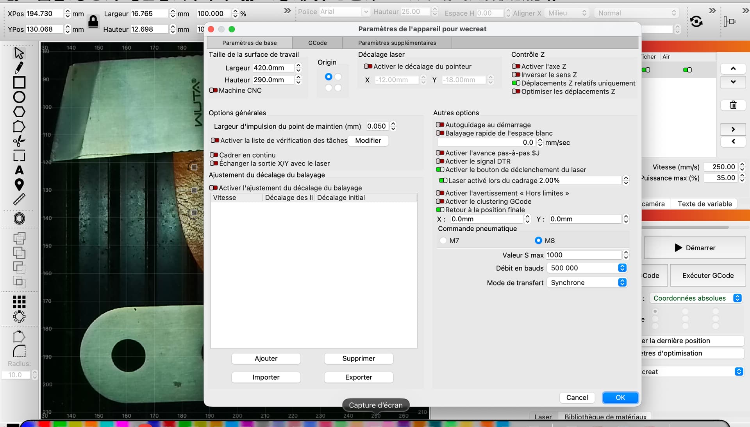Toggle Activer l'axe Z switch
Viewport: 750px width, 427px height.
[x=516, y=66]
